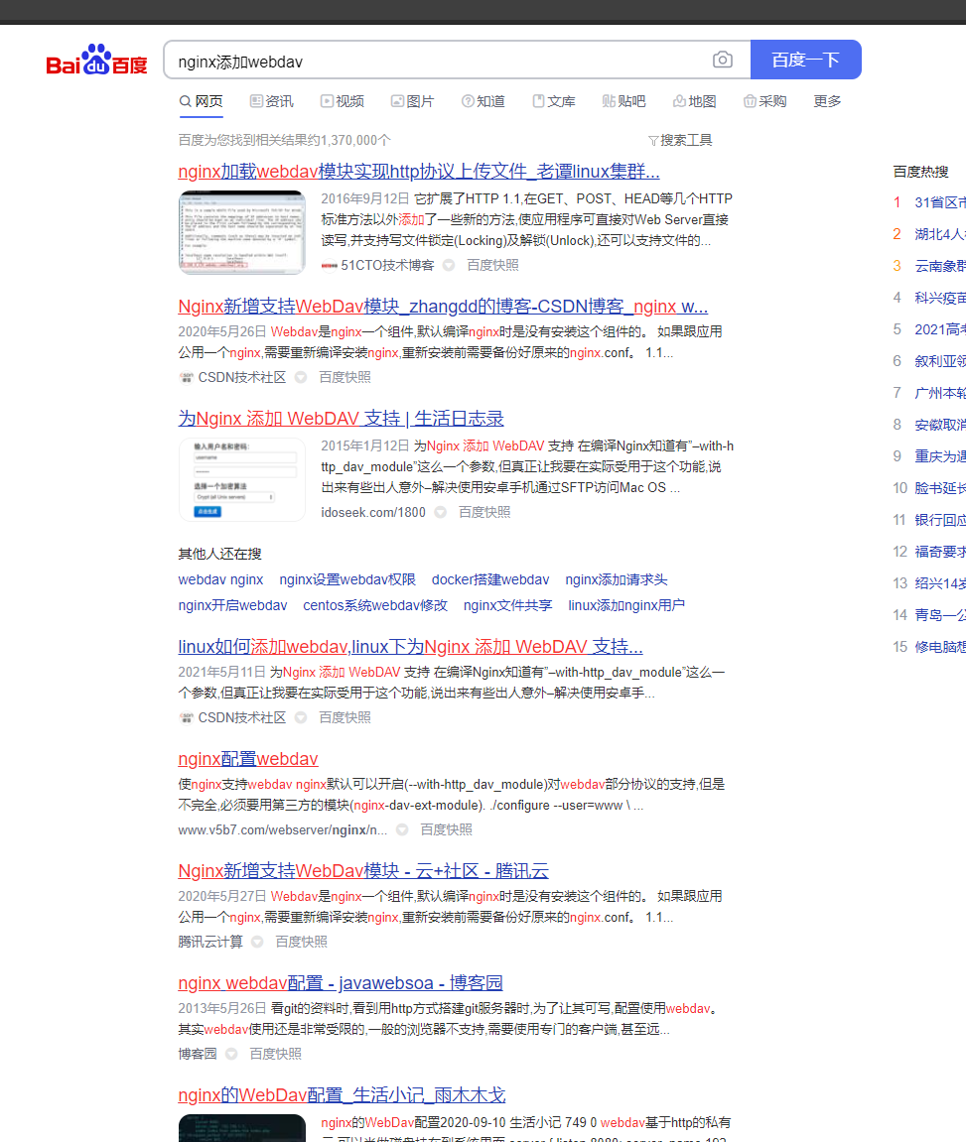Open 搜索工具 filter options

pyautogui.click(x=680, y=140)
